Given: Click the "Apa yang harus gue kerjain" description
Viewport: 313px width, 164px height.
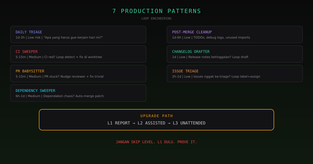Looking at the screenshot, I should coord(59,37).
